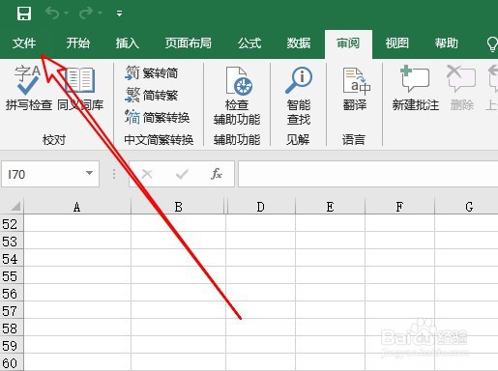Switch to the 页面布局 tab

click(189, 43)
